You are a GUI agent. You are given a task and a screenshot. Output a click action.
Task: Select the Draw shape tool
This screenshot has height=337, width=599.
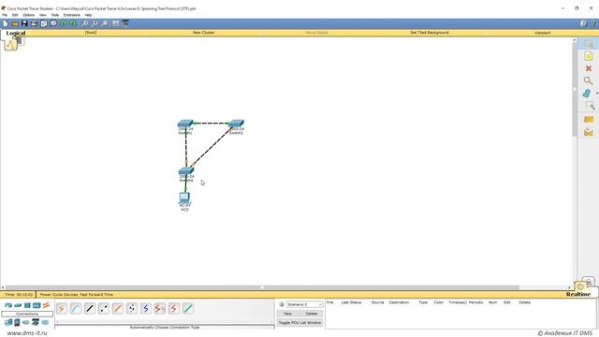tap(587, 93)
